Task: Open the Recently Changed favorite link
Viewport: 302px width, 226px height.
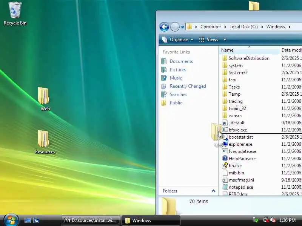Action: 188,86
